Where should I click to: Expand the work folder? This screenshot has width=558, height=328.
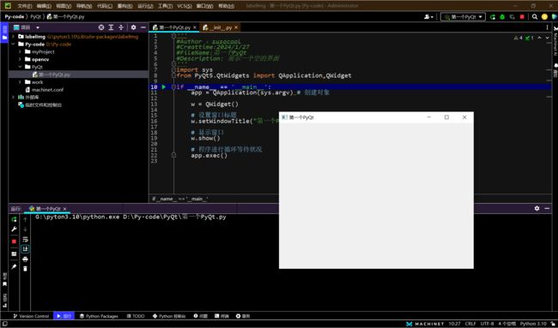coord(20,82)
